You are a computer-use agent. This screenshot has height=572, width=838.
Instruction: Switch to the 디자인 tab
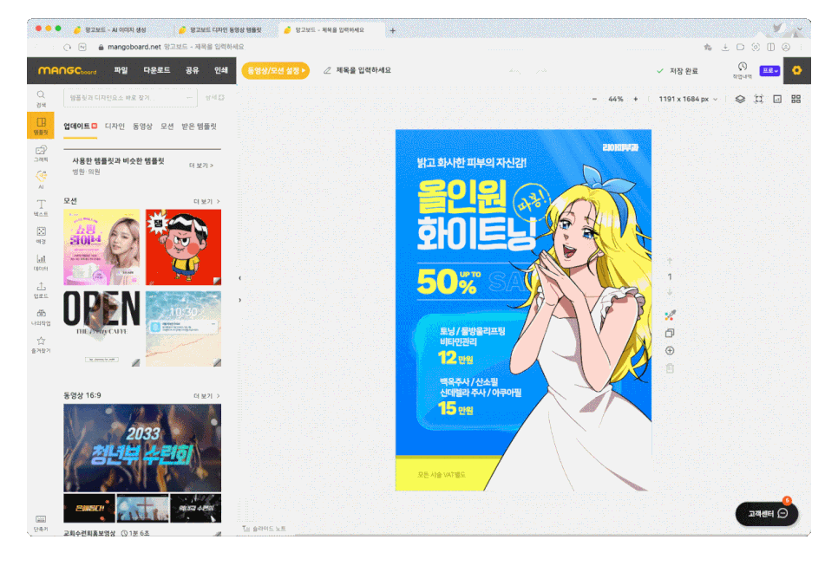point(115,126)
